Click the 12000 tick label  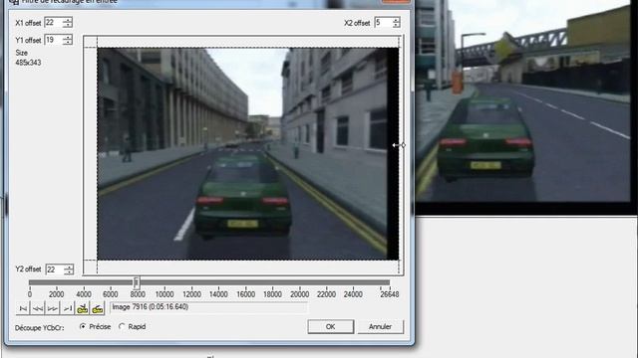(x=191, y=294)
